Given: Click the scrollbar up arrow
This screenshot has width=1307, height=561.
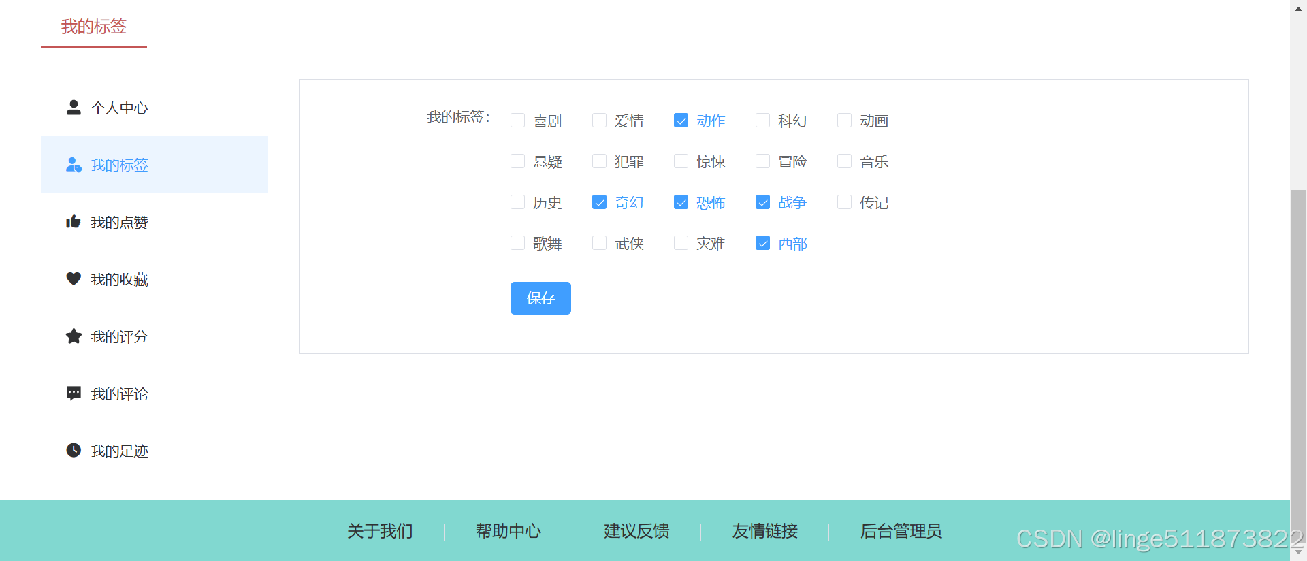Looking at the screenshot, I should [1299, 7].
